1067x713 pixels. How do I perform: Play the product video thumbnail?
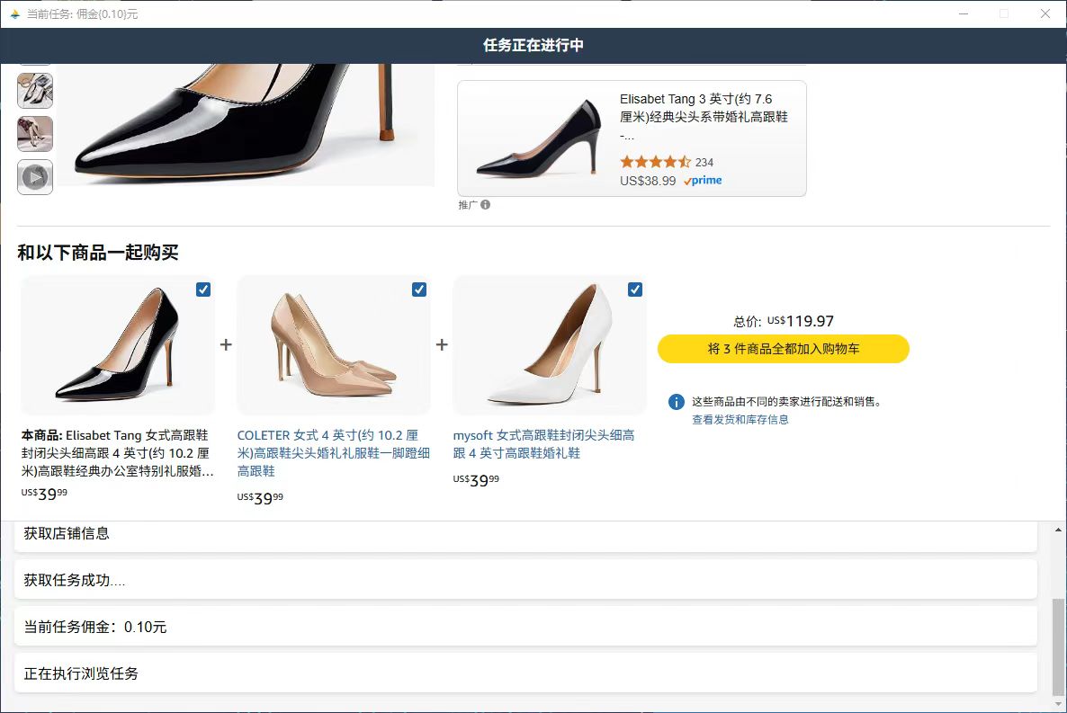(x=34, y=177)
